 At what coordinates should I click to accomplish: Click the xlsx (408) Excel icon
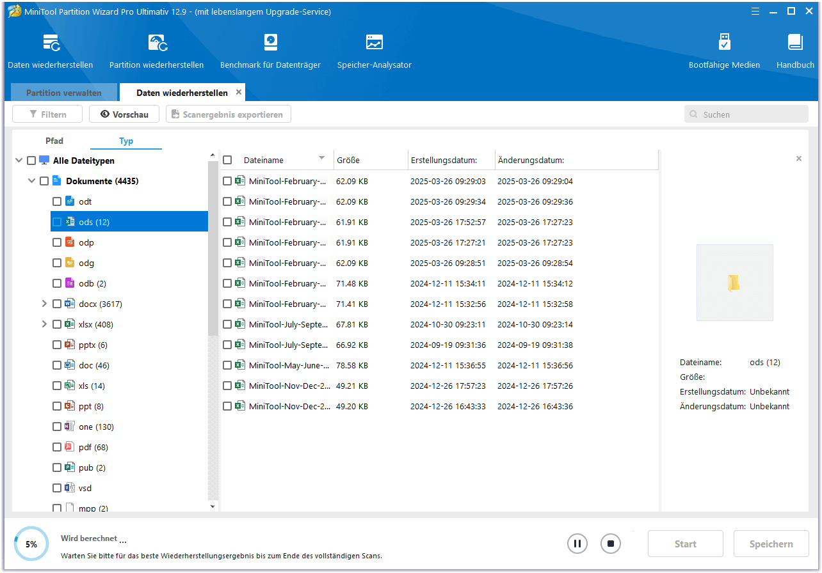[70, 324]
